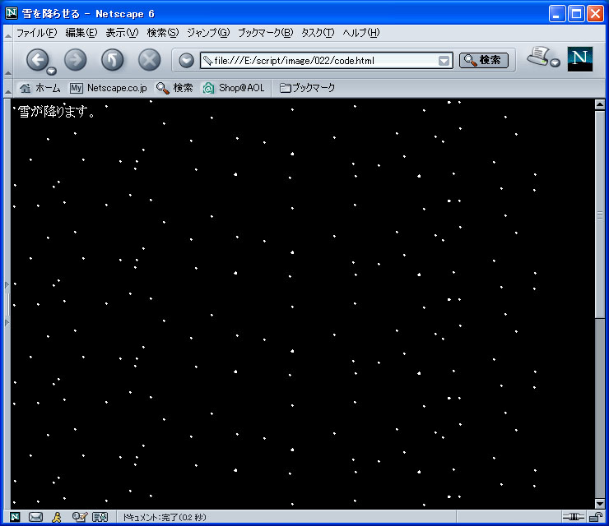The image size is (609, 526).
Task: Open the Back button history dropdown arrow
Action: (52, 71)
